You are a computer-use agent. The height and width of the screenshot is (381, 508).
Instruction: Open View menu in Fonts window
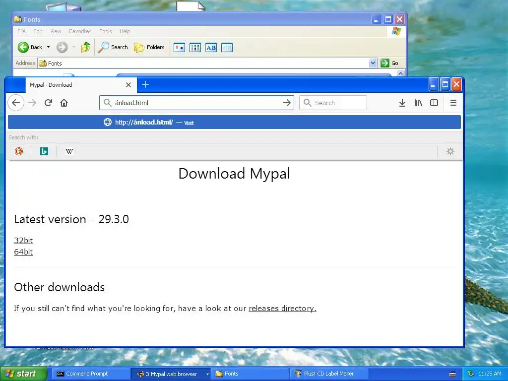(x=56, y=31)
